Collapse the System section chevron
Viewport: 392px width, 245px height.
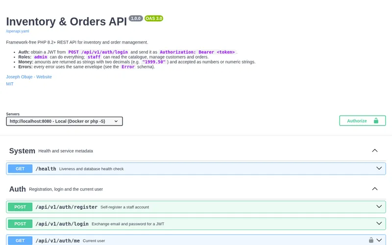click(x=374, y=150)
